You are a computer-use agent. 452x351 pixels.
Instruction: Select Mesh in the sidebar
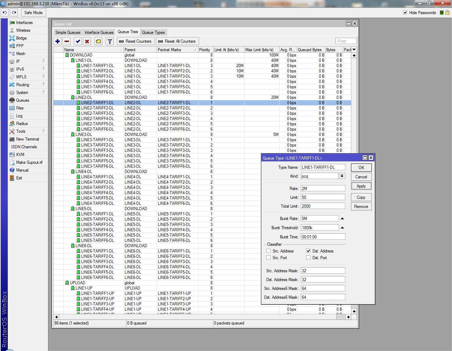pos(28,54)
